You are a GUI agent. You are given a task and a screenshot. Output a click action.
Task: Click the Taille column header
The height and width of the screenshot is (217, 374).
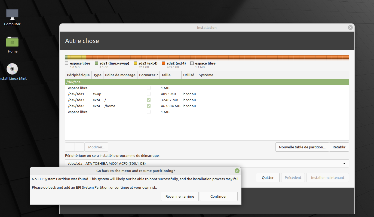tap(166, 75)
